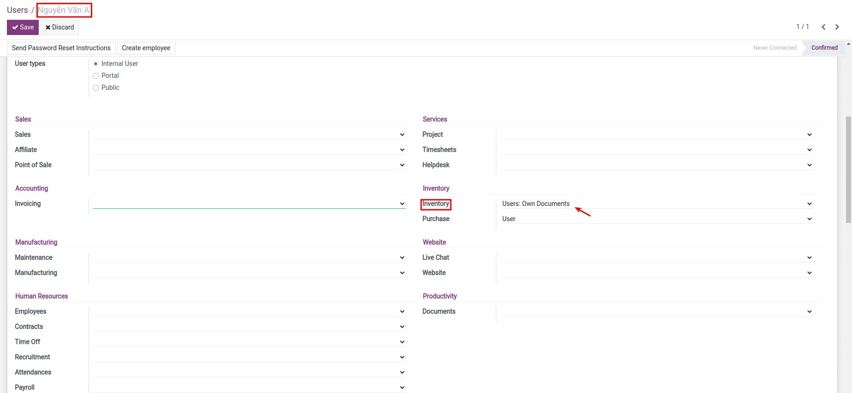Go to the next record arrow
Image resolution: width=852 pixels, height=393 pixels.
pyautogui.click(x=837, y=27)
